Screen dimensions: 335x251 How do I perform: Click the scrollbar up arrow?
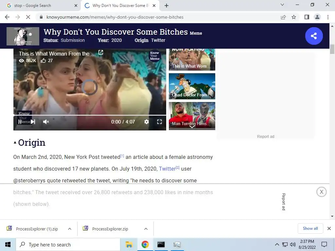(332, 26)
